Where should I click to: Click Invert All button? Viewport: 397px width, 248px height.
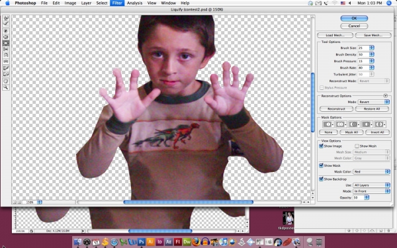377,132
